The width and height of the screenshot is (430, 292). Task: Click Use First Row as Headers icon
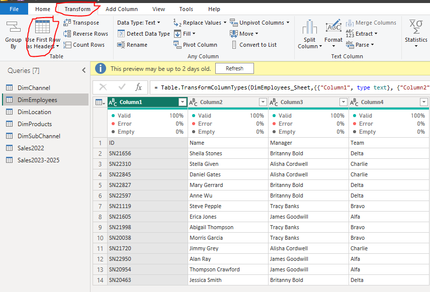tap(43, 27)
